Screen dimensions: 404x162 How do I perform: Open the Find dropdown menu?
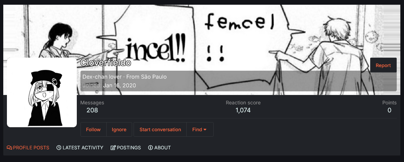point(200,129)
